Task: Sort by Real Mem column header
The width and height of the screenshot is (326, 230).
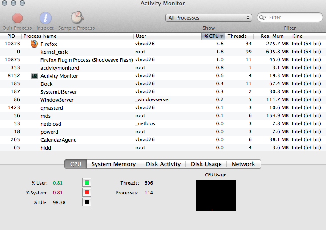Action: (x=272, y=36)
